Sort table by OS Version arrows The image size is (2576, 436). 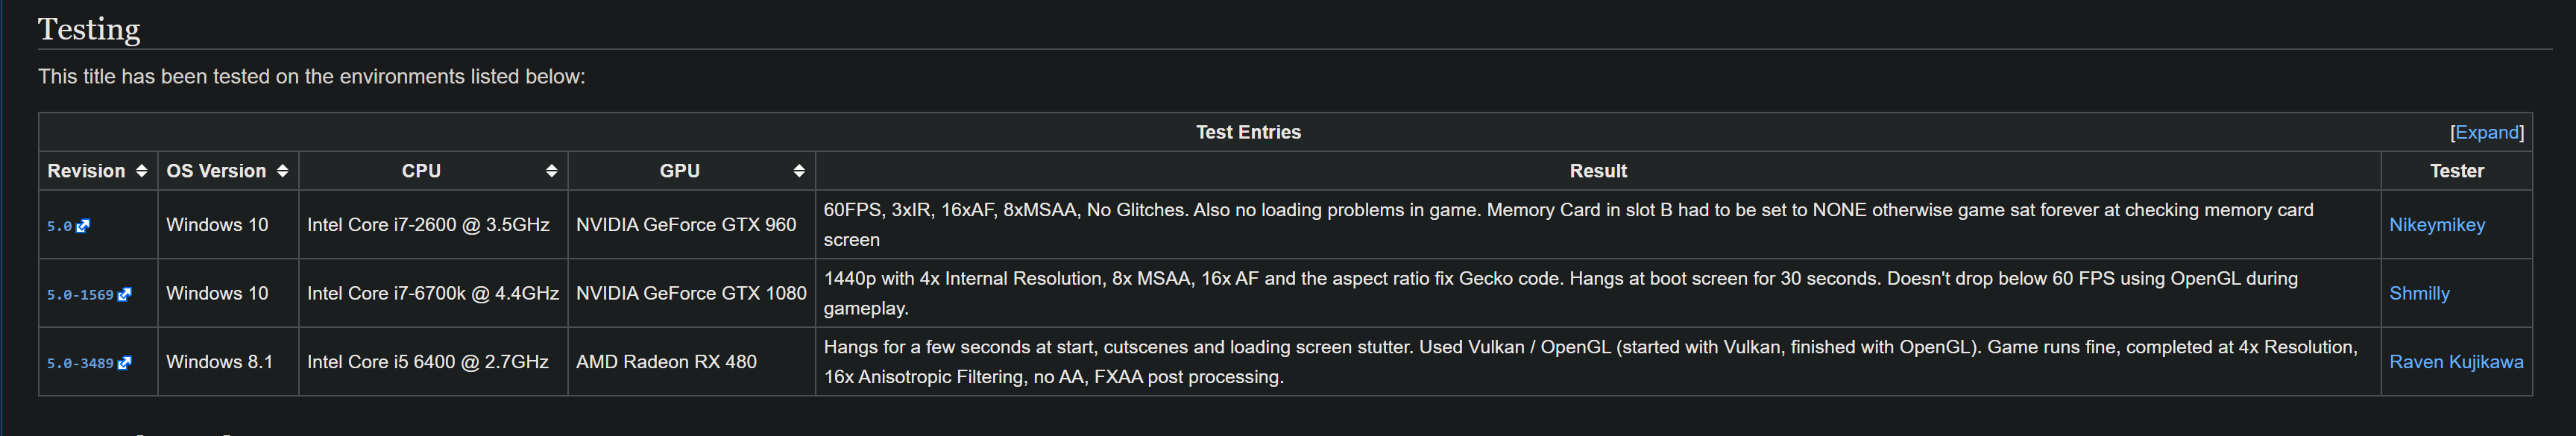[x=282, y=171]
